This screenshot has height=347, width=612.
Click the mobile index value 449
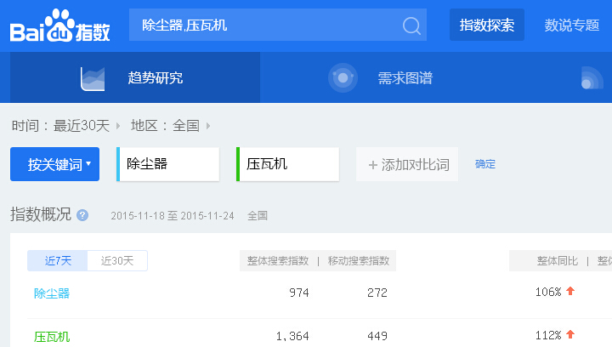click(x=377, y=336)
